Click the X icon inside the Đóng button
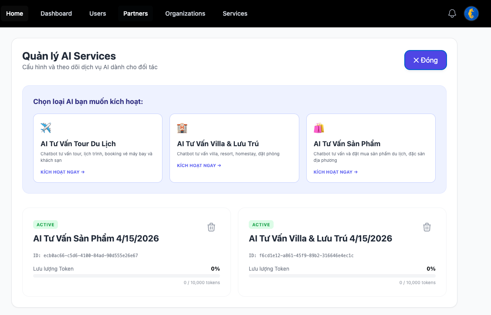The image size is (491, 315). tap(416, 60)
